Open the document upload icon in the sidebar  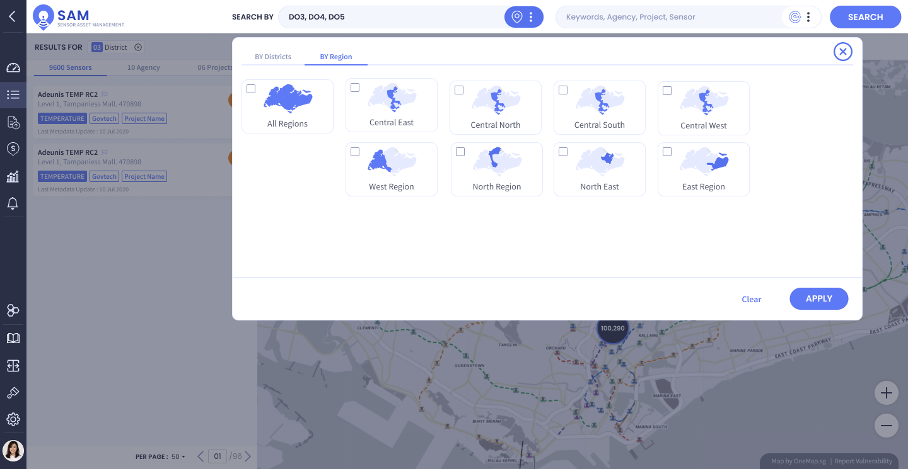pos(13,122)
